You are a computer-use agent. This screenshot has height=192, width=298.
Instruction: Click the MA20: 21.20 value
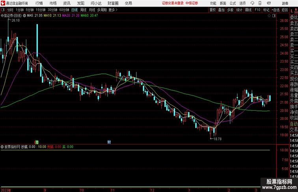click(x=71, y=16)
